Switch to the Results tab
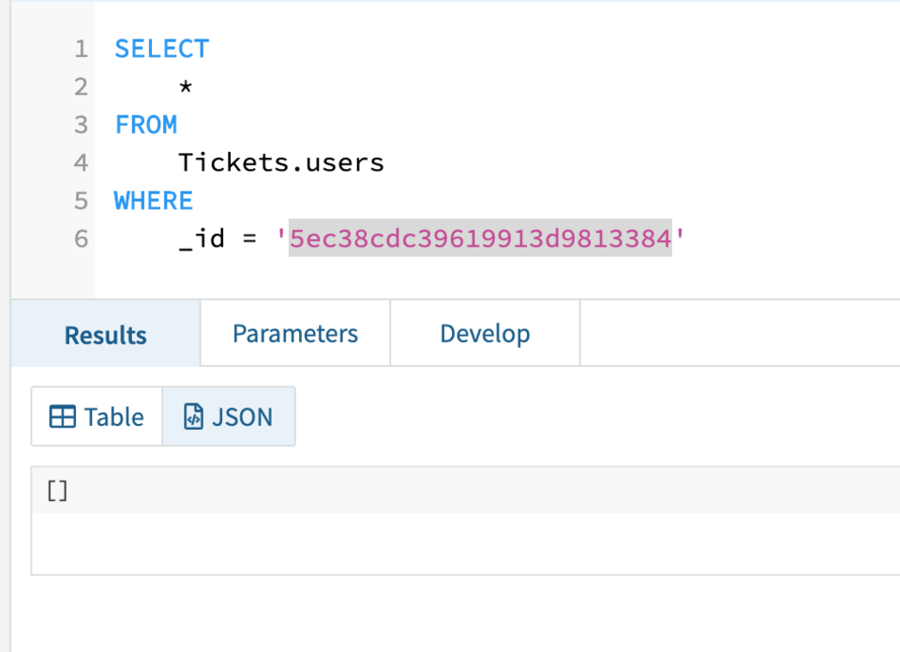 [105, 335]
